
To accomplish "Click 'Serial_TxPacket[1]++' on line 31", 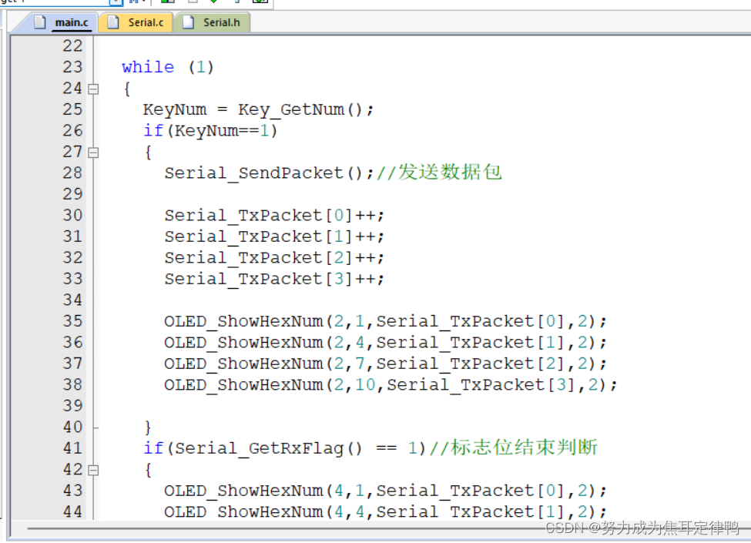I will 270,236.
